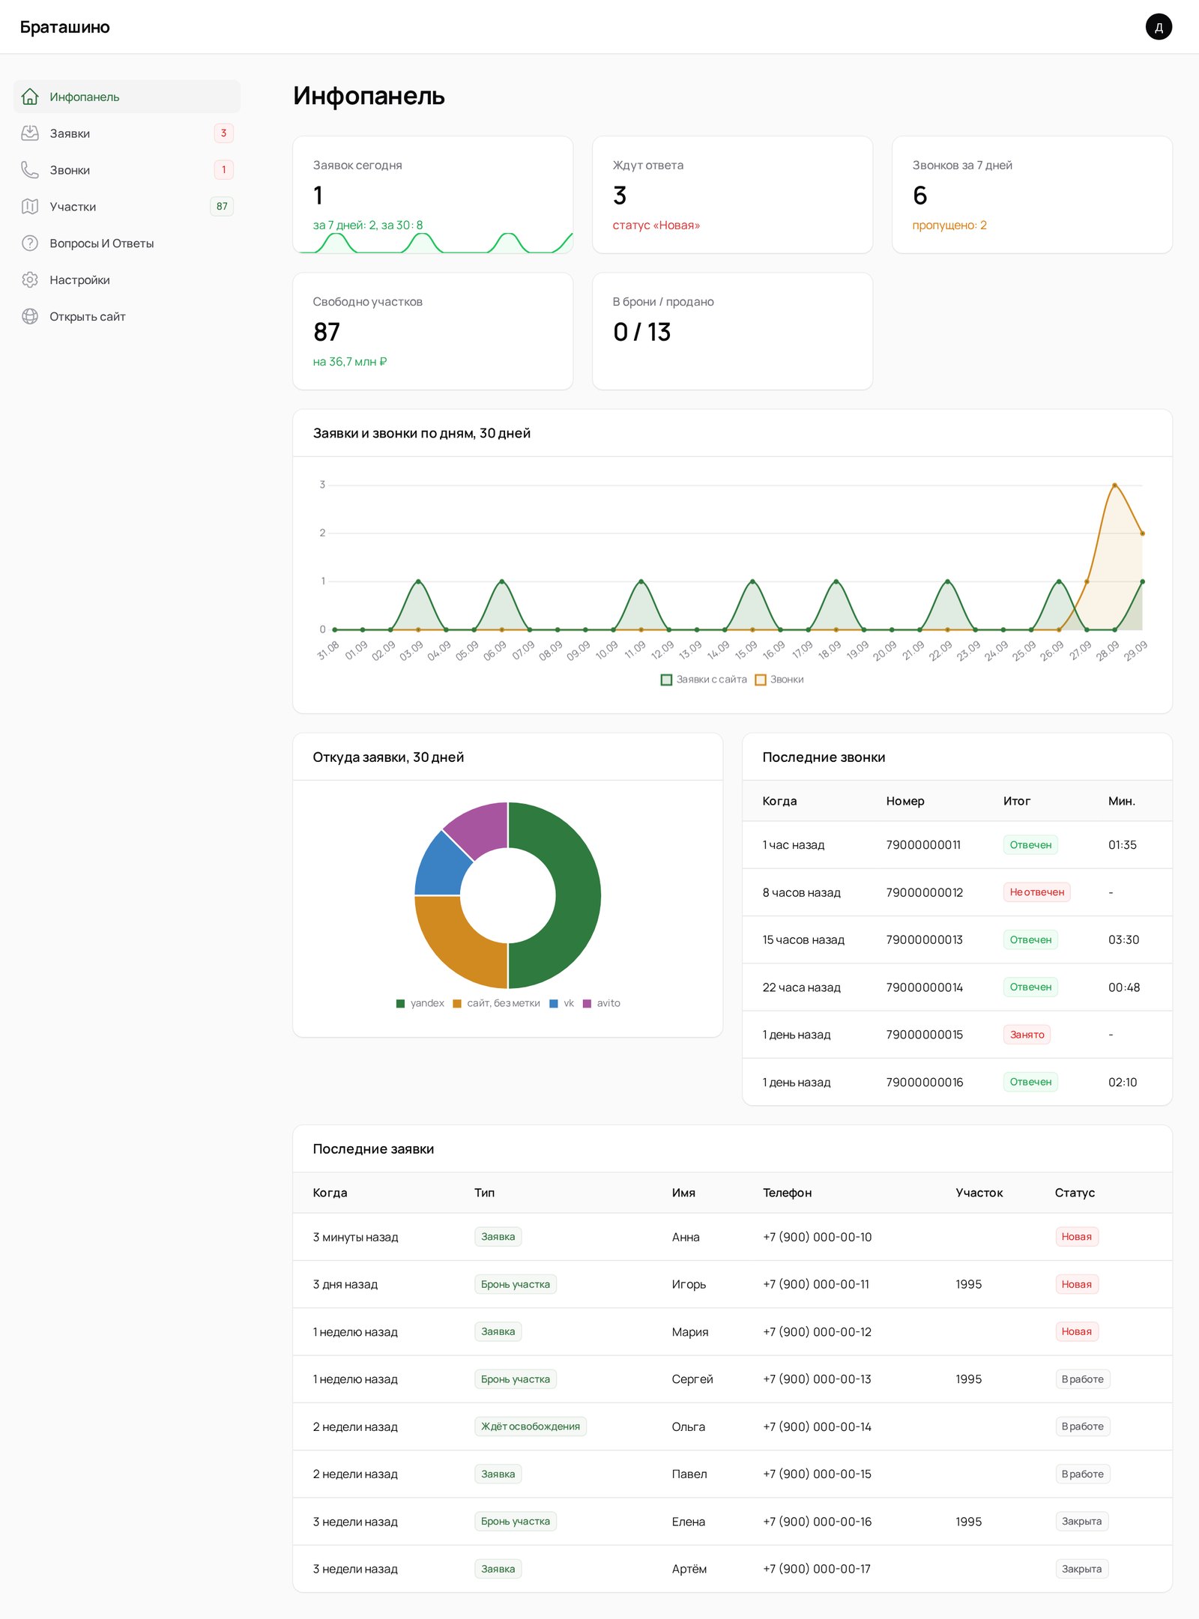This screenshot has width=1199, height=1619.
Task: Click the Свободно участков card
Action: click(432, 331)
